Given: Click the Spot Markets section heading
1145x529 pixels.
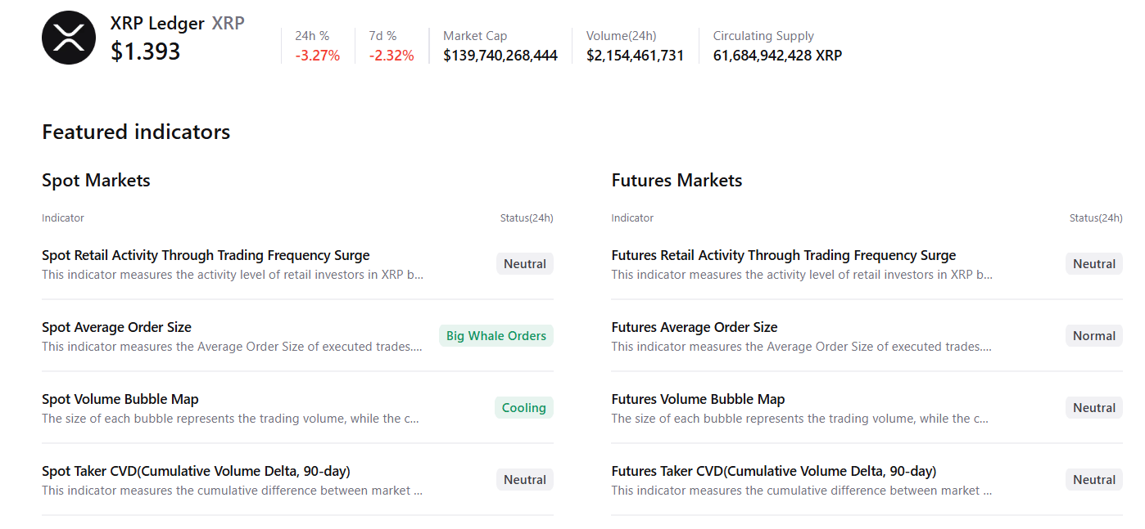Looking at the screenshot, I should 96,181.
